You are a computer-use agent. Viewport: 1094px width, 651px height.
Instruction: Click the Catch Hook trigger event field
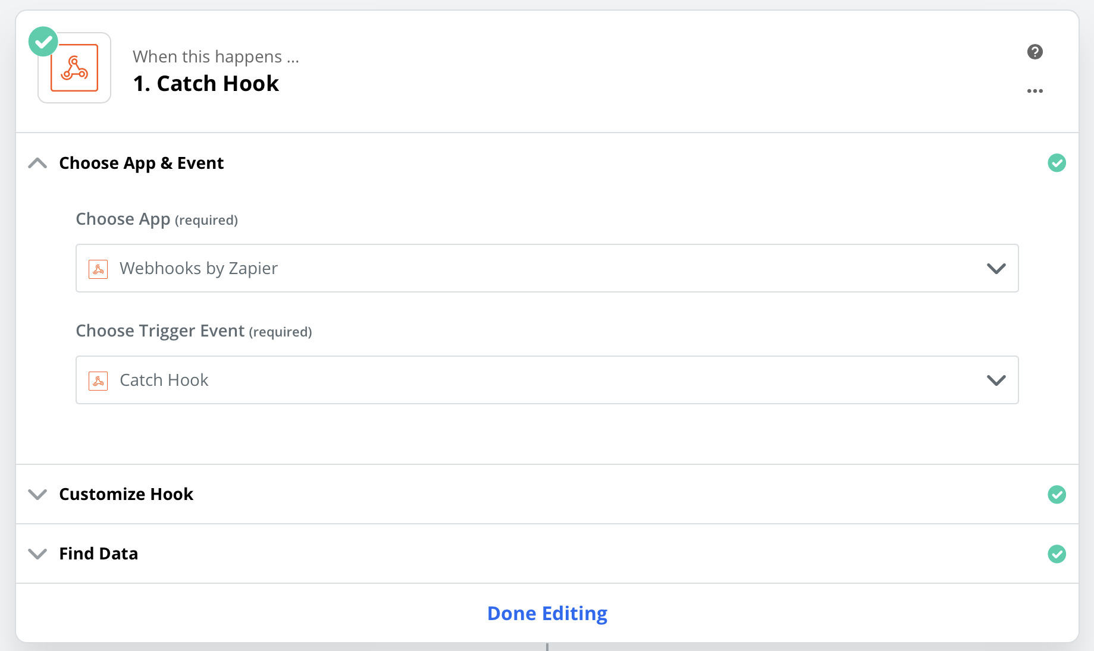[416, 380]
